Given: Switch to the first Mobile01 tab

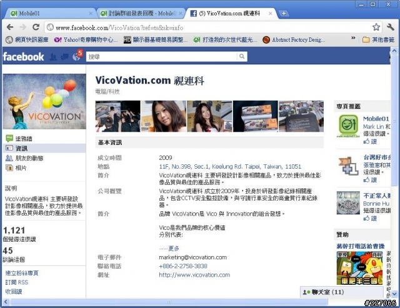Looking at the screenshot, I should click(x=50, y=13).
